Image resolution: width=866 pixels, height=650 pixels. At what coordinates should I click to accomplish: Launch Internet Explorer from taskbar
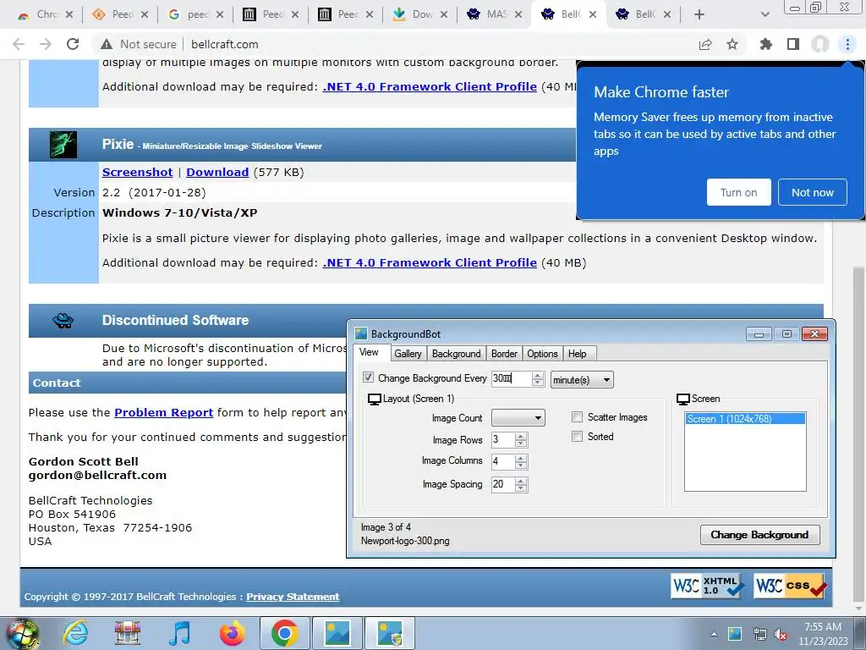[75, 633]
